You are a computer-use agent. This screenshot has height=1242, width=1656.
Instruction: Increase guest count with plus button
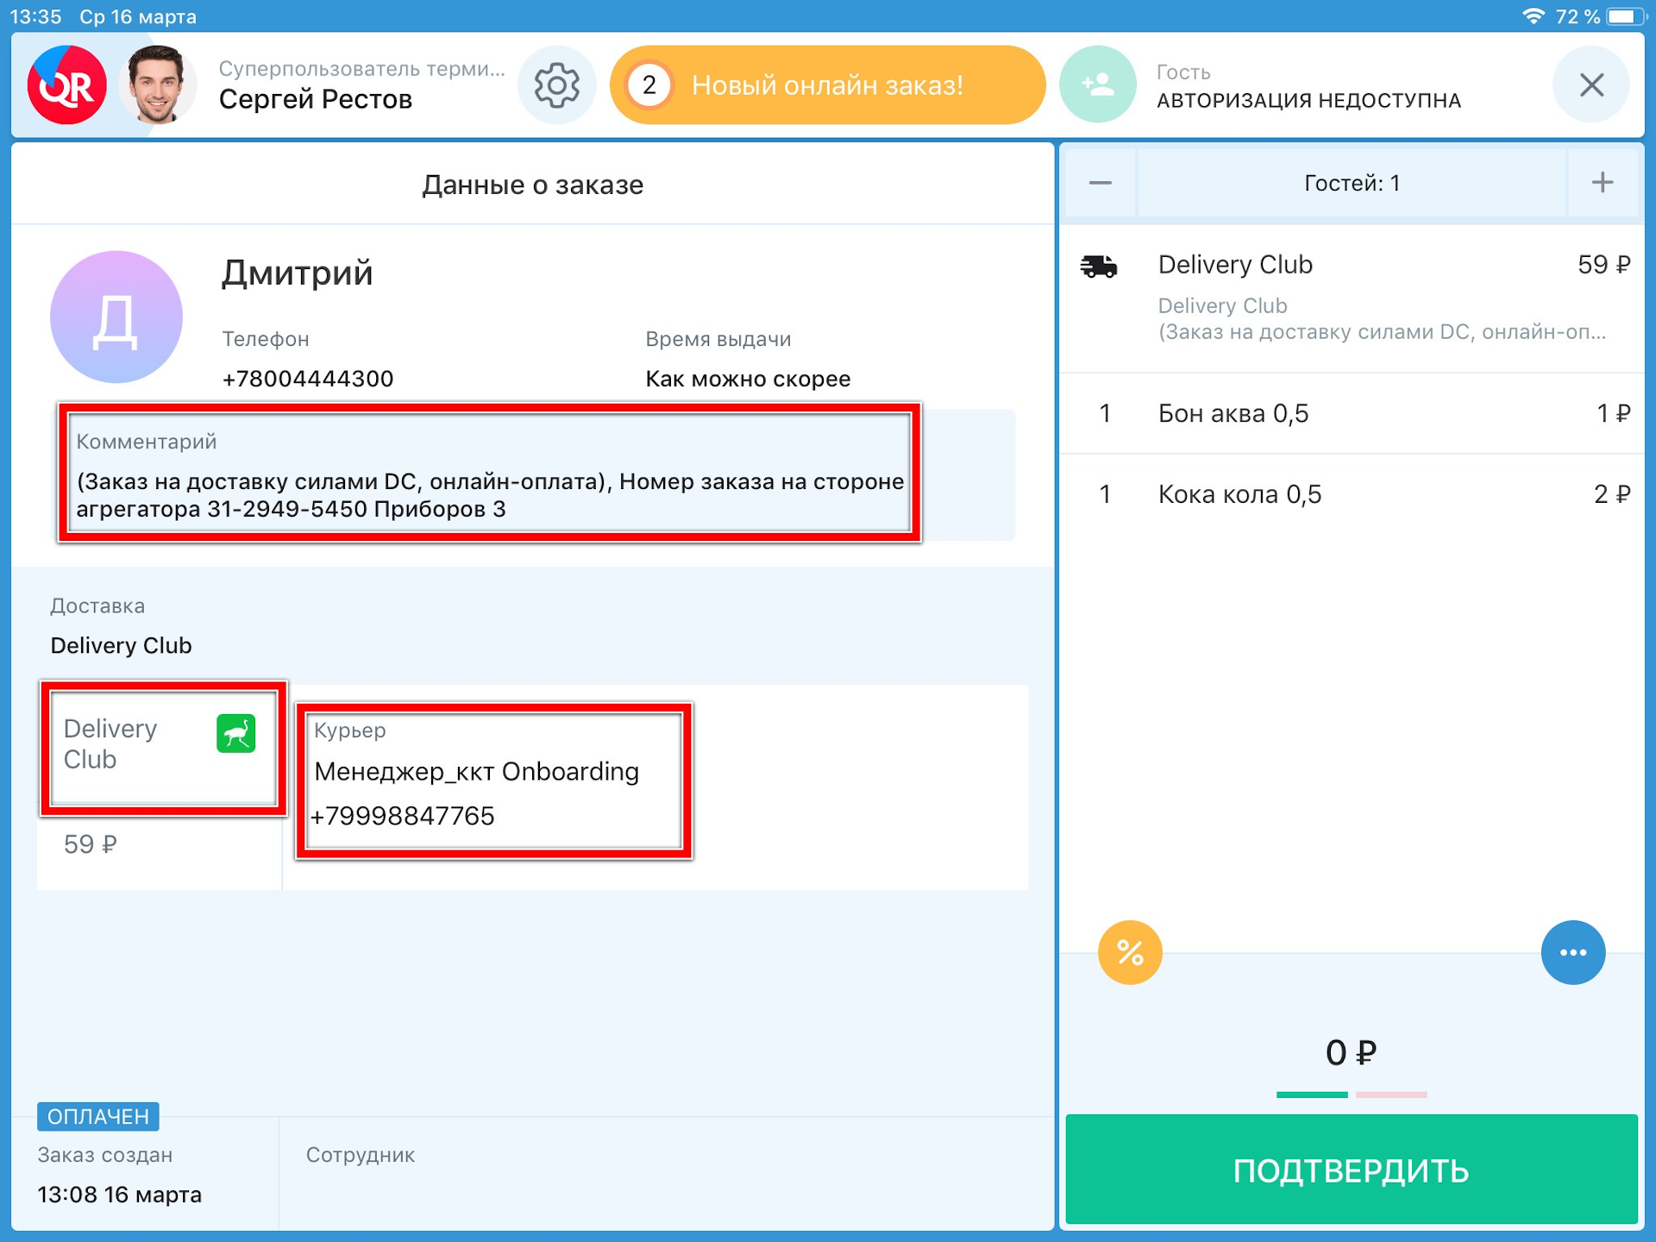1602,183
